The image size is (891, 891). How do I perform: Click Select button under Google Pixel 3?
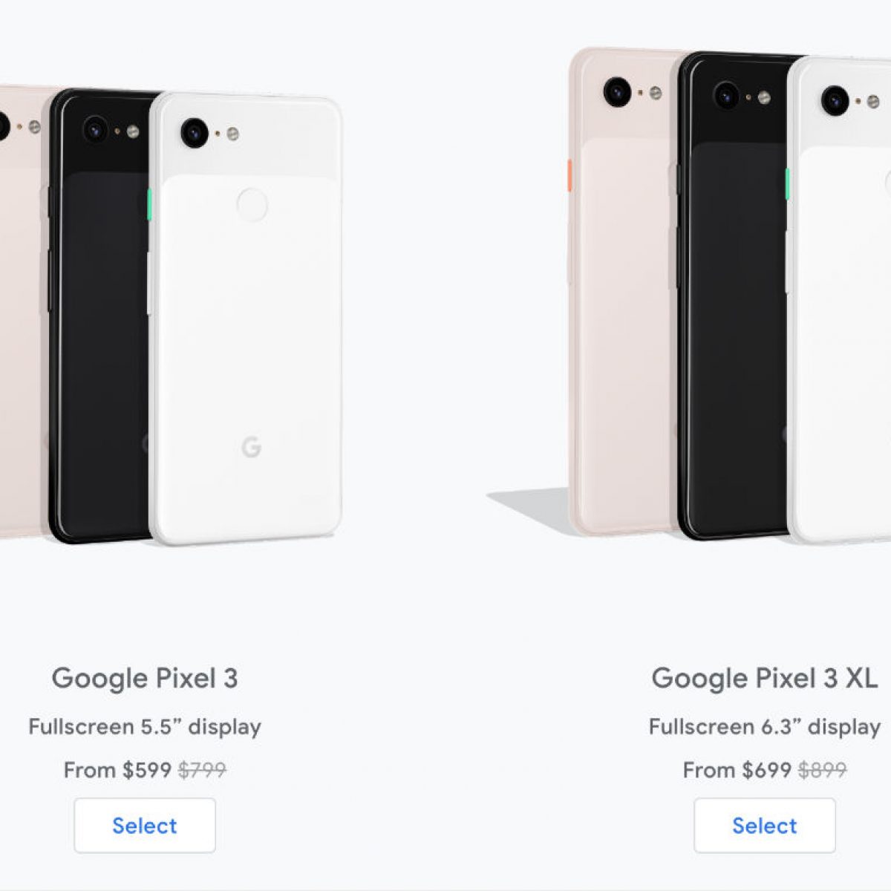(145, 825)
